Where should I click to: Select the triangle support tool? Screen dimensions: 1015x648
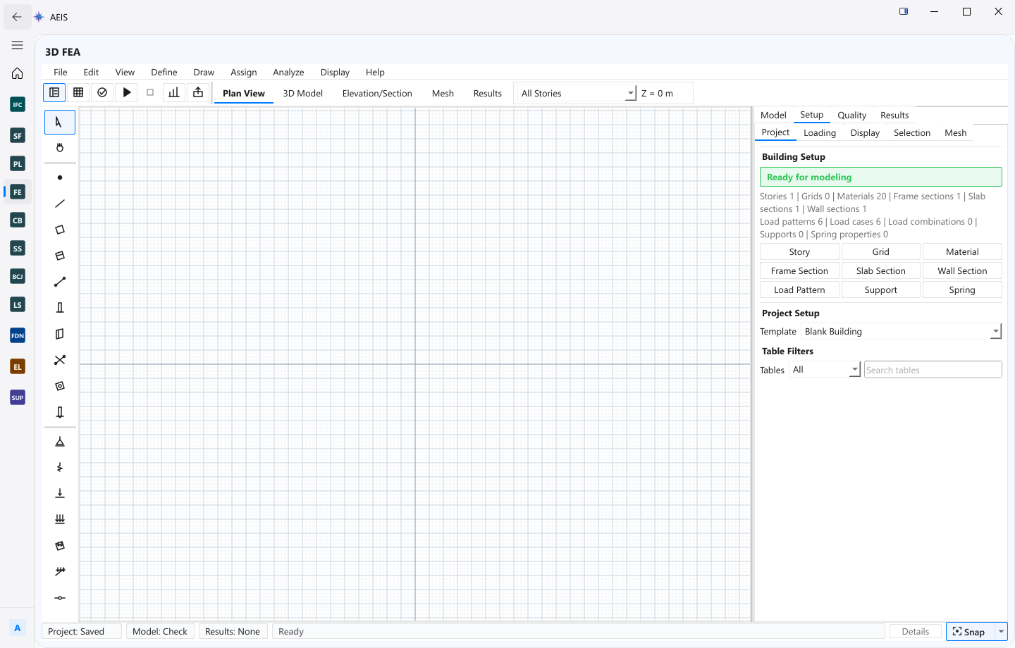[60, 442]
